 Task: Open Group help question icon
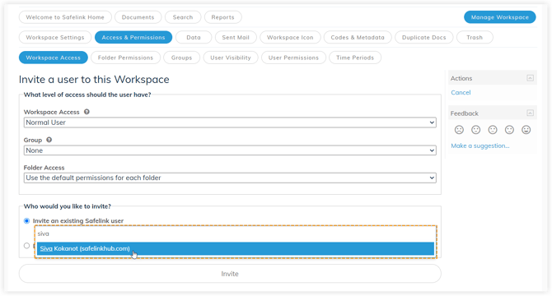point(49,140)
